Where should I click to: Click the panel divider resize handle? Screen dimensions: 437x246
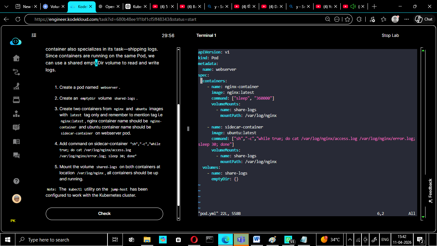click(188, 129)
